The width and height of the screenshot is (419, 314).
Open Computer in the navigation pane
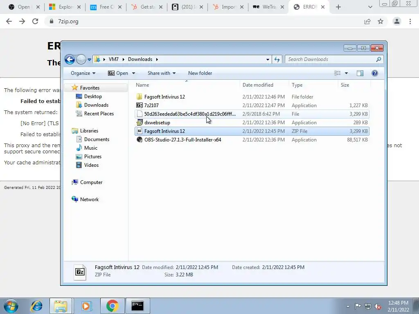click(x=91, y=182)
